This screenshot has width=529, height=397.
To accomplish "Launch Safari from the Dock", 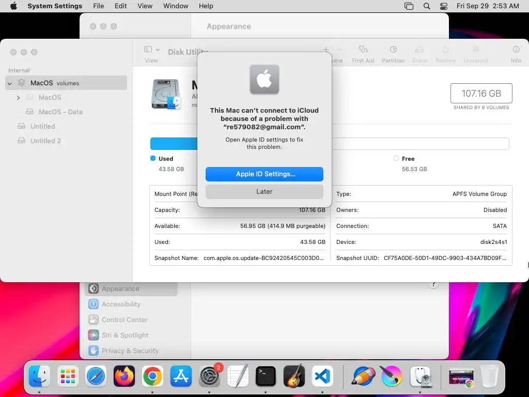I will (96, 376).
